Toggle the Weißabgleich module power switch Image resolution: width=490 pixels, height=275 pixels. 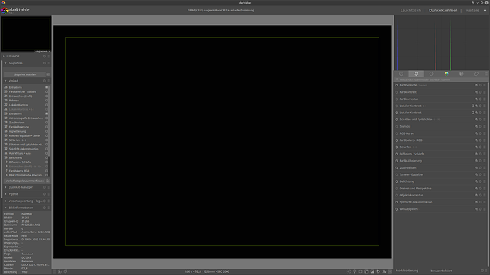tap(396, 209)
